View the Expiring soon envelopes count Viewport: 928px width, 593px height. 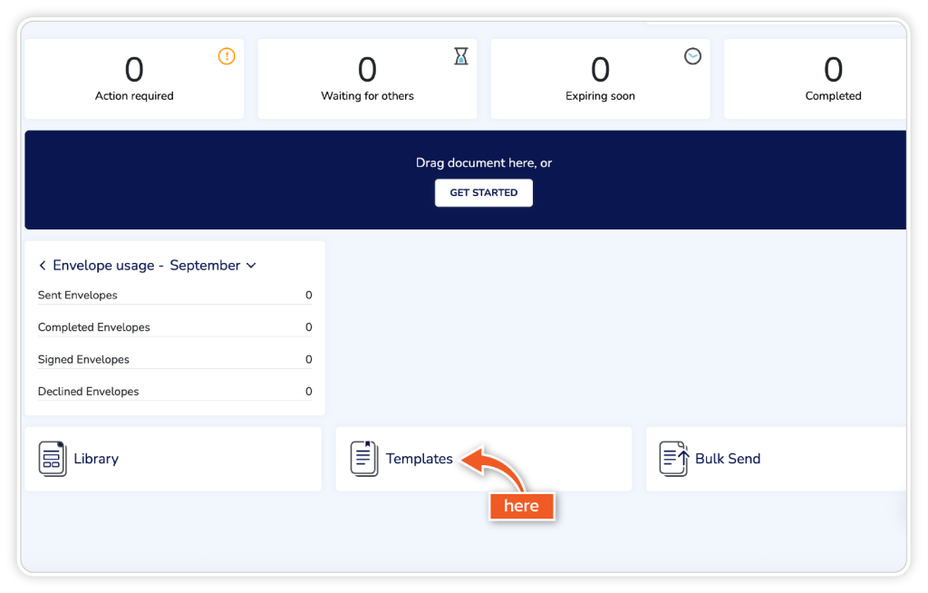click(600, 79)
